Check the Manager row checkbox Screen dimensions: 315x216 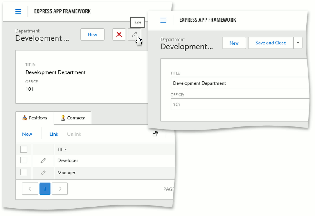[x=24, y=172]
